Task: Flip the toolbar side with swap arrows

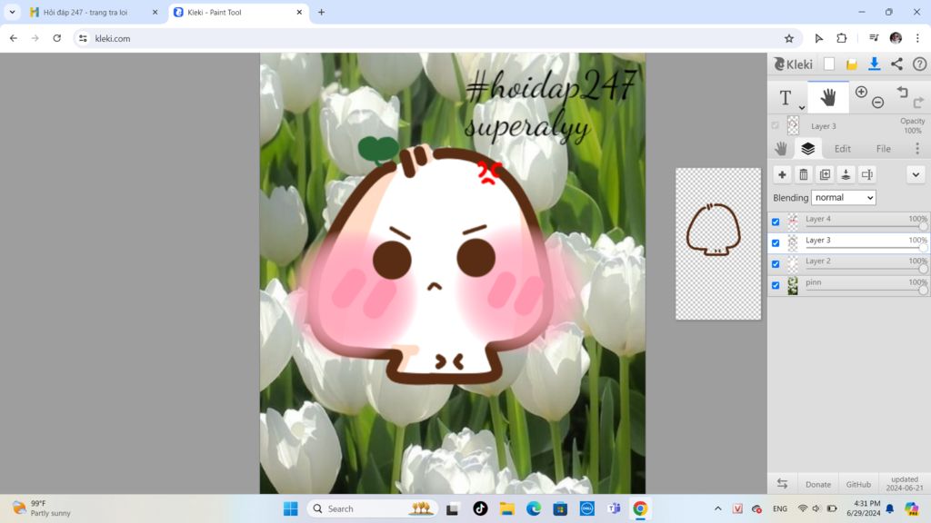Action: pyautogui.click(x=782, y=484)
